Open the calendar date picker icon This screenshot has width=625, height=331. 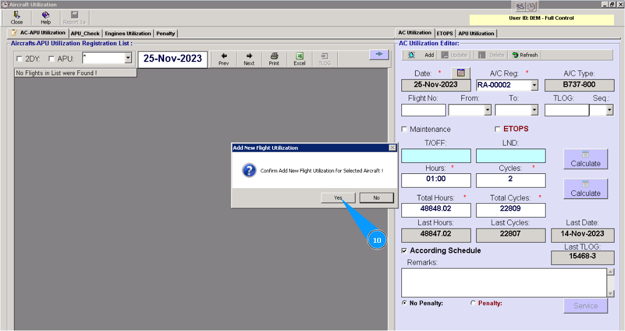(461, 73)
